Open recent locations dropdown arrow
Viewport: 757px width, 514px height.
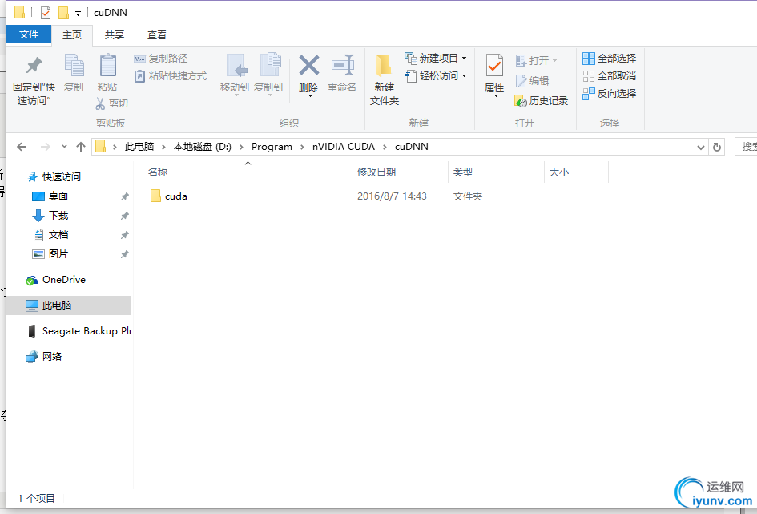(64, 147)
